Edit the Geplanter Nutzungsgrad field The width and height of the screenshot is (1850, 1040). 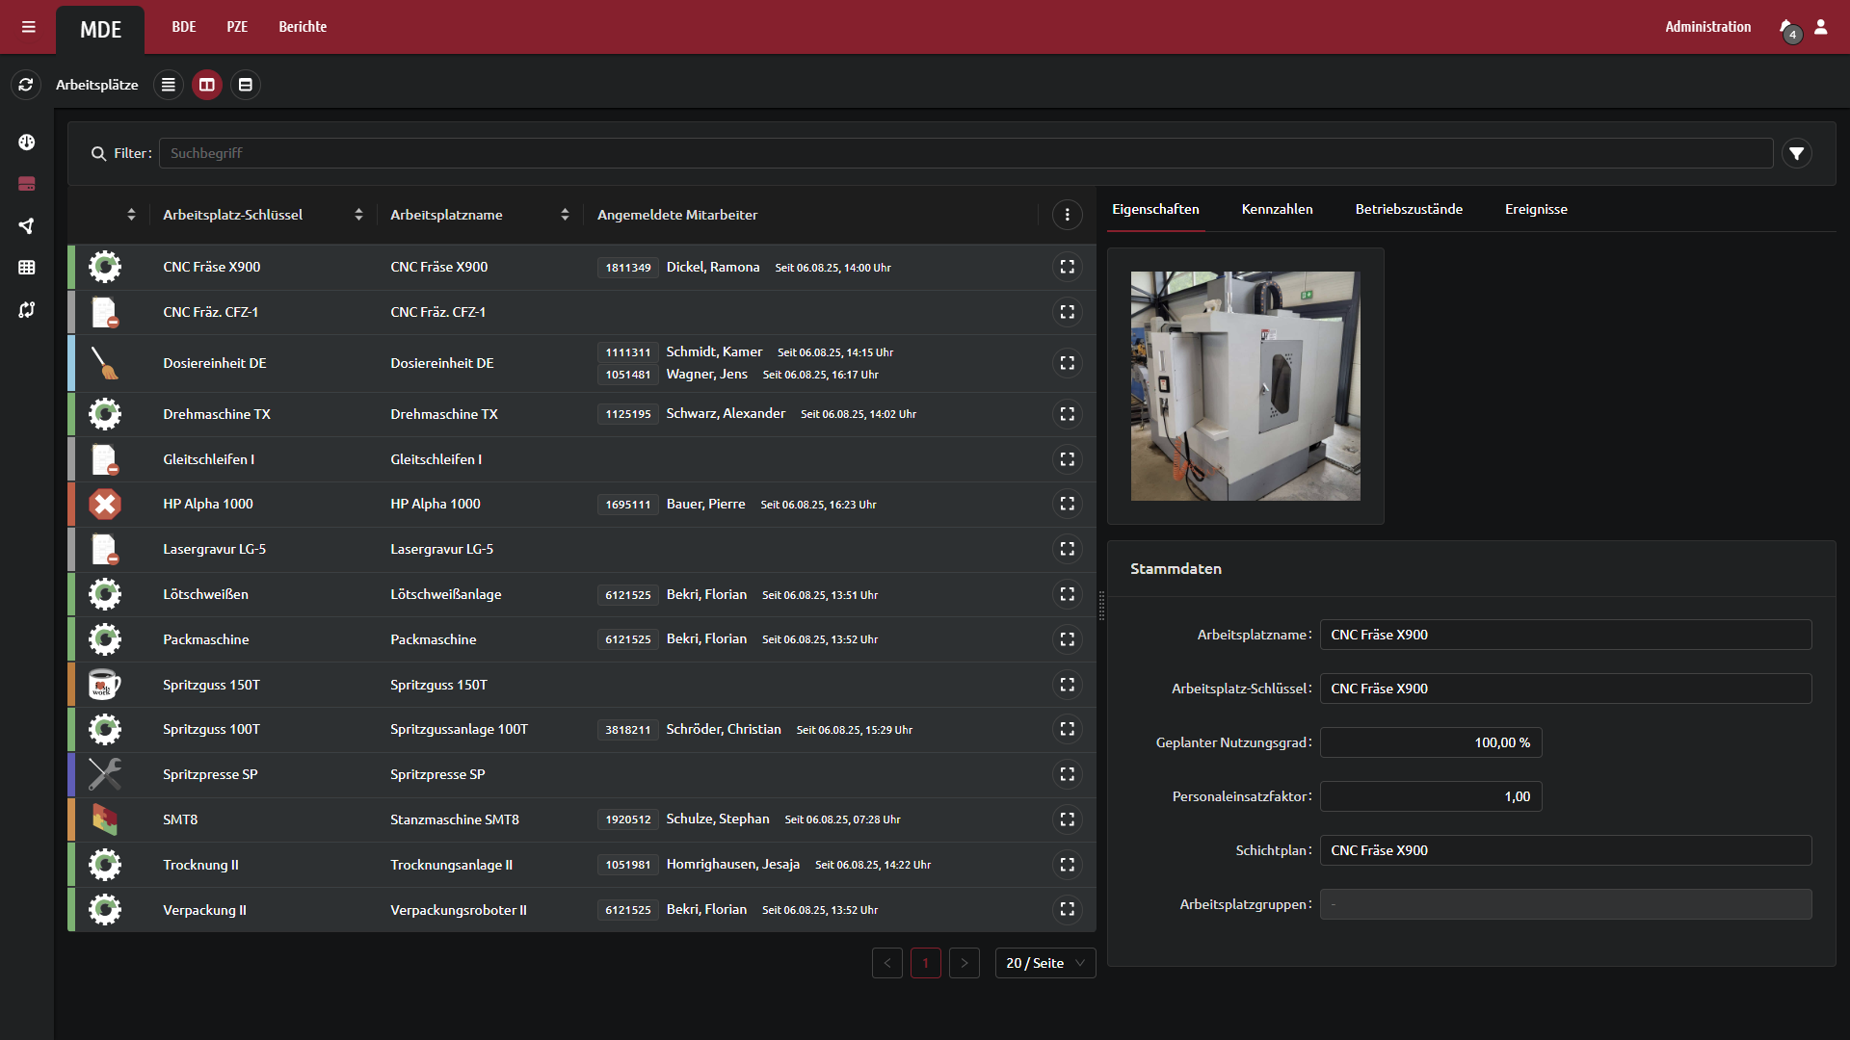[x=1431, y=742]
